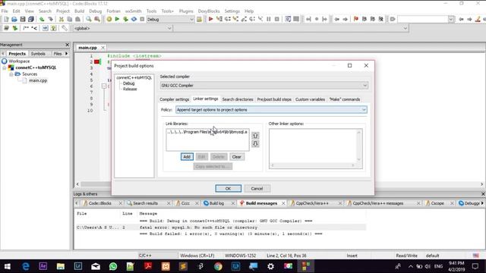486x273 pixels.
Task: Switch to the Search directories tab
Action: pos(238,99)
